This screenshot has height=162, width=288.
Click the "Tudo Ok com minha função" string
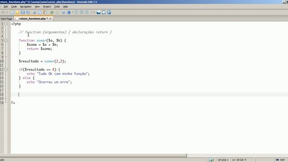pos(62,74)
